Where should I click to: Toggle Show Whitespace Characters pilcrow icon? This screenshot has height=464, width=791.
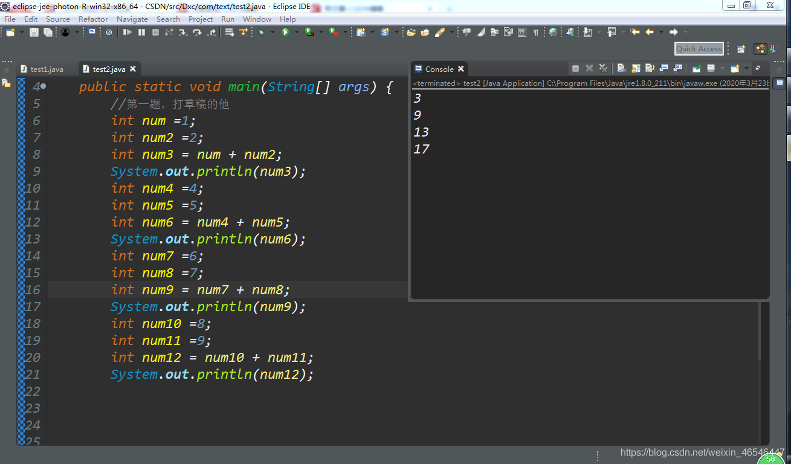click(536, 32)
